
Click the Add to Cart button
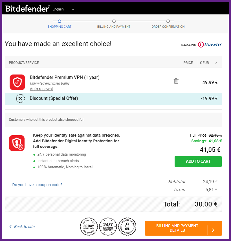pyautogui.click(x=198, y=162)
